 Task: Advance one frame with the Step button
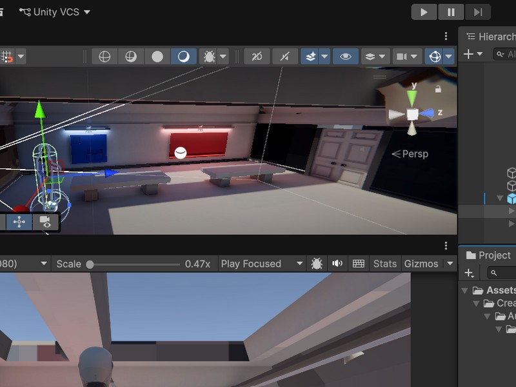click(478, 12)
